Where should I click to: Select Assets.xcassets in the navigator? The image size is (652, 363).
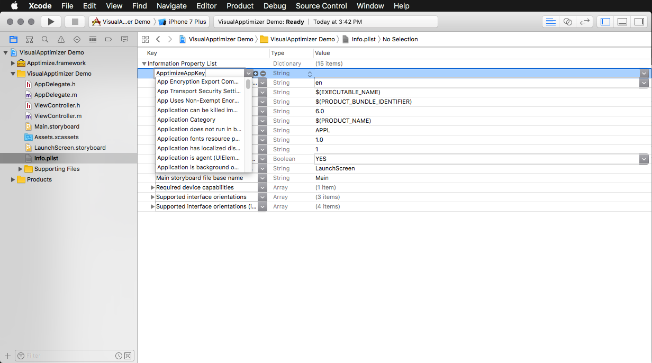(56, 137)
